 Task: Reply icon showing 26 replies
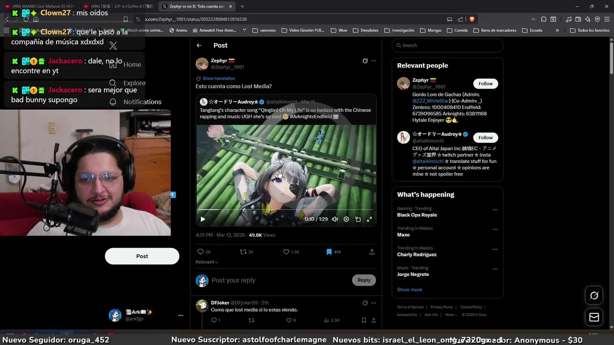[x=204, y=252]
